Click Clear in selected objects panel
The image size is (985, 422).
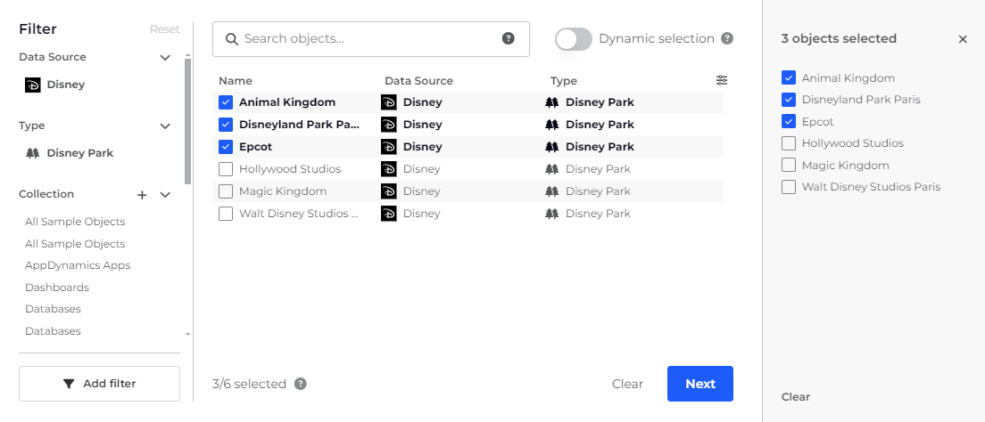(x=795, y=397)
